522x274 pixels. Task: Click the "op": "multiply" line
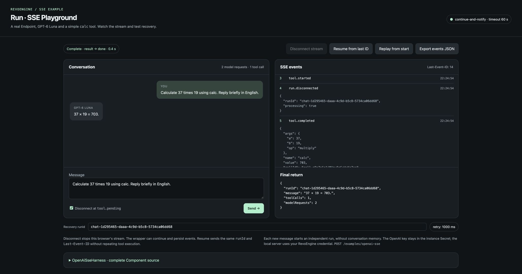point(301,148)
